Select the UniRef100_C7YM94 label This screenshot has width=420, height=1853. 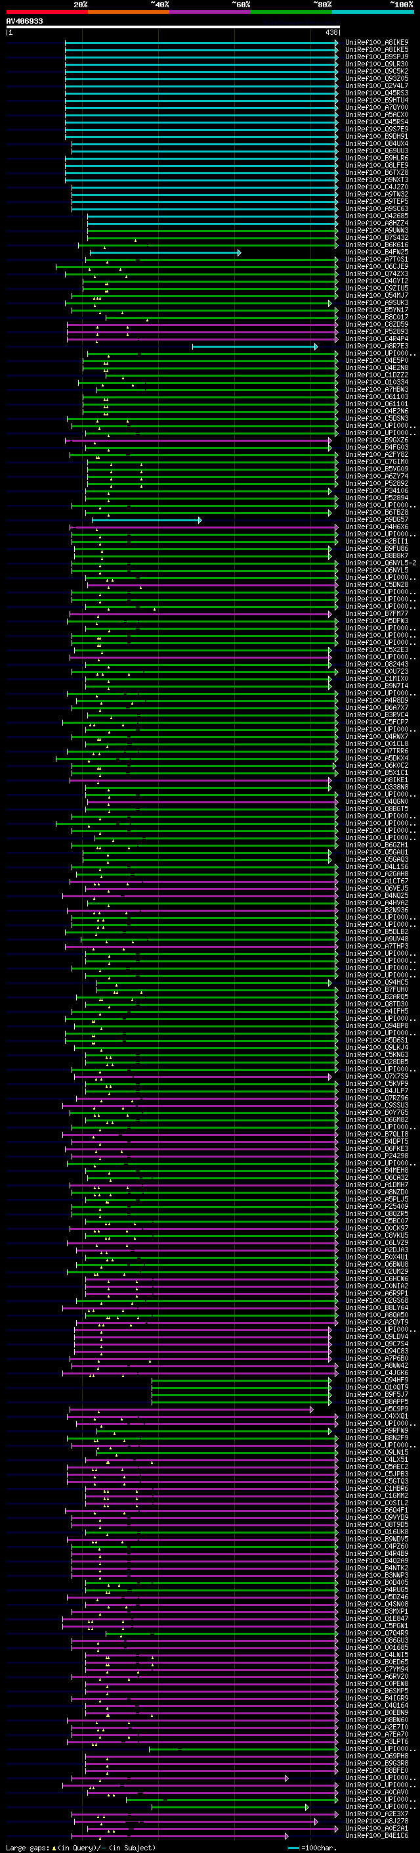377,1669
